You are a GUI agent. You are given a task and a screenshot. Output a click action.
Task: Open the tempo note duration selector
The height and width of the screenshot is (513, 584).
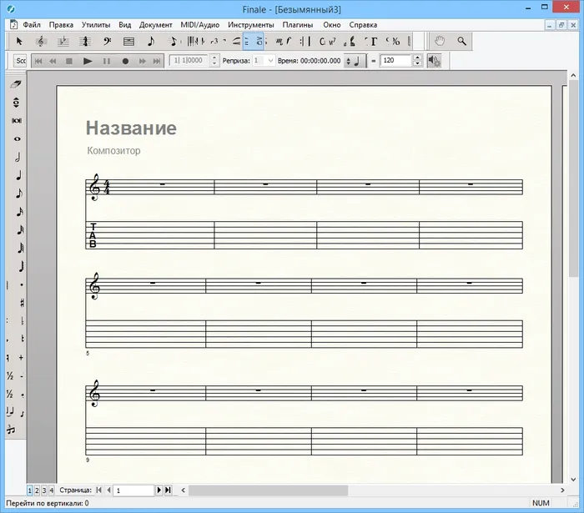pyautogui.click(x=355, y=61)
